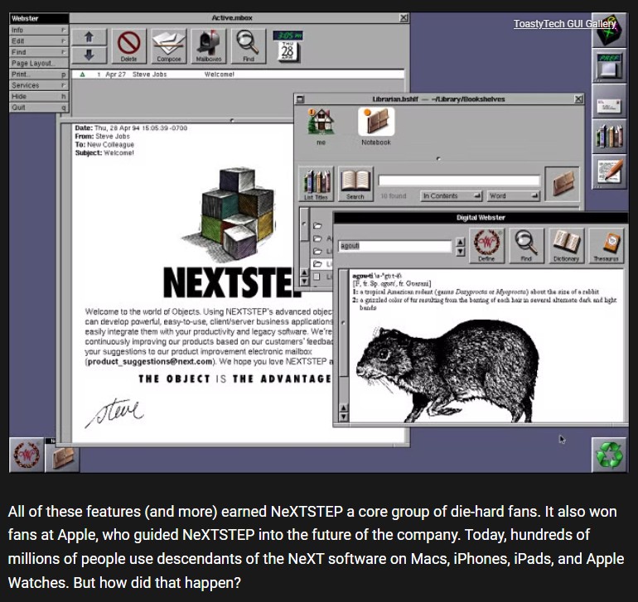The width and height of the screenshot is (638, 602).
Task: Open the 'In Contents' popup in Librarian
Action: 451,196
